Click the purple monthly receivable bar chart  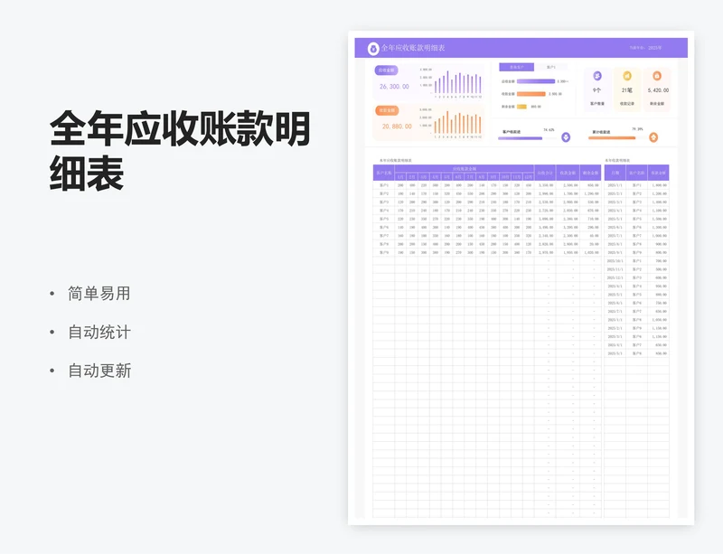coord(451,83)
